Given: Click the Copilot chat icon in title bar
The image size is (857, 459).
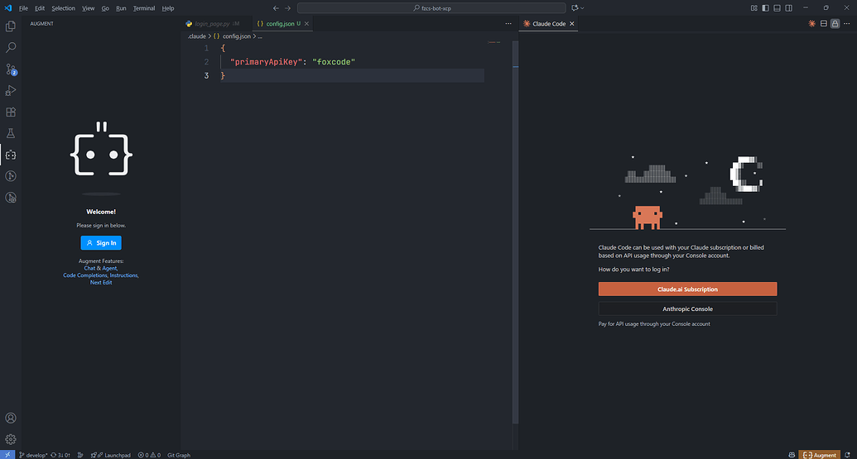Looking at the screenshot, I should pyautogui.click(x=575, y=8).
